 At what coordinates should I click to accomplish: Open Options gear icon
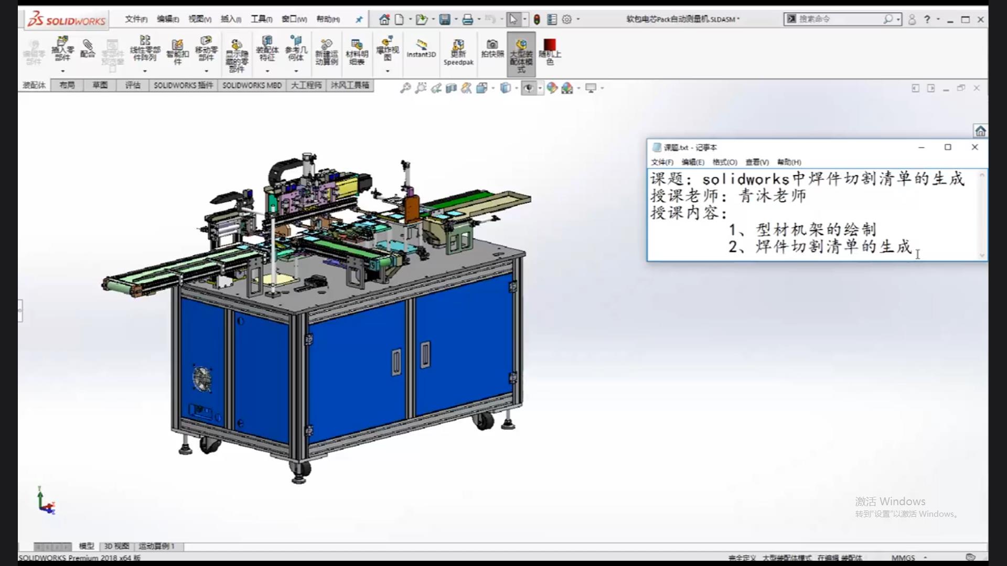coord(567,19)
